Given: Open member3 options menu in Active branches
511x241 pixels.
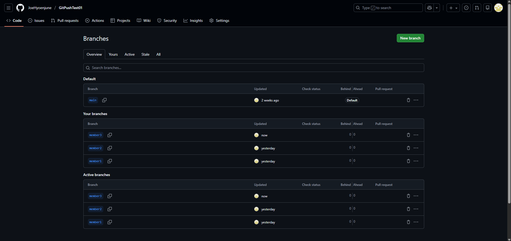Looking at the screenshot, I should [x=416, y=196].
